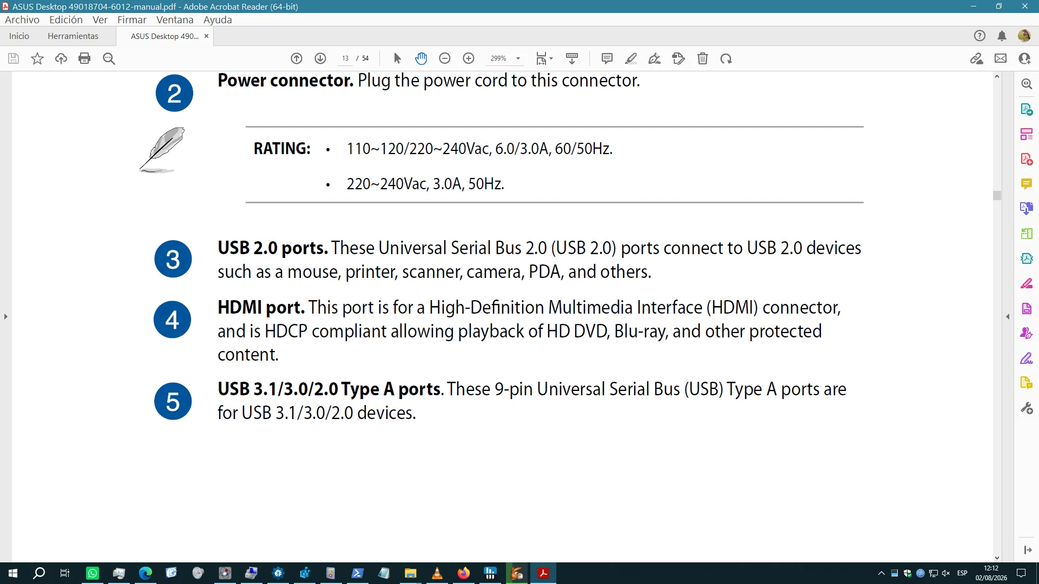Image resolution: width=1039 pixels, height=584 pixels.
Task: Activate the hand pan tool
Action: [421, 58]
